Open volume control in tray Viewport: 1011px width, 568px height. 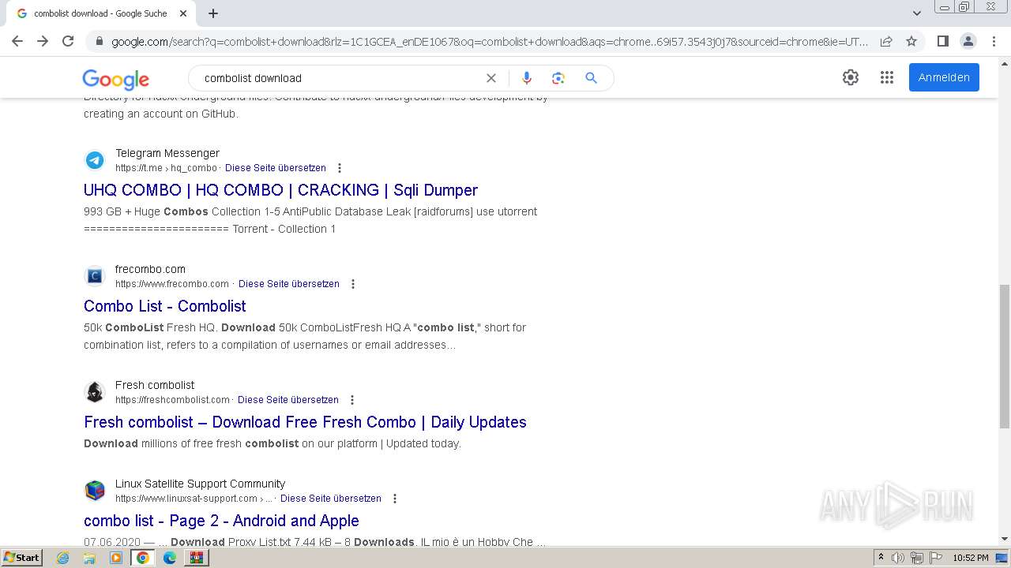pyautogui.click(x=898, y=558)
